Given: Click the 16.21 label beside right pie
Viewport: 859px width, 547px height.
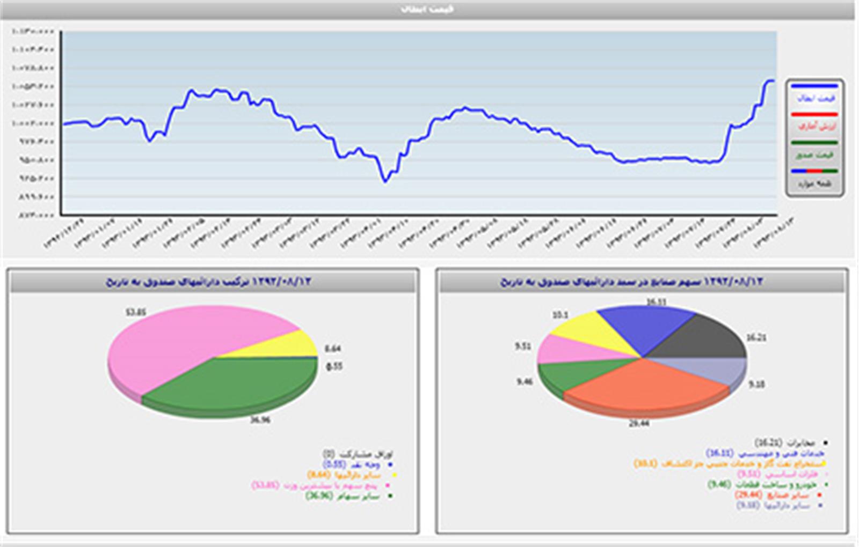Looking at the screenshot, I should coord(756,337).
